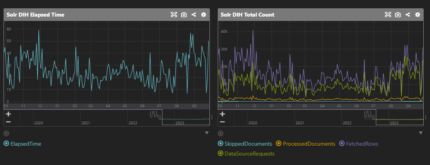430x165 pixels.
Task: Click 2021 in the Total Count navigator timeline
Action: [x=300, y=123]
